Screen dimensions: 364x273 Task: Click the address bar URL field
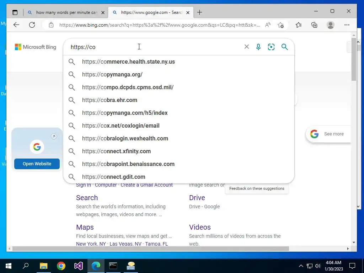160,25
